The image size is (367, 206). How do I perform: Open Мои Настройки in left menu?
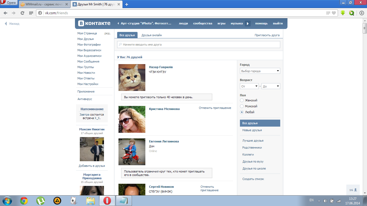point(88,84)
